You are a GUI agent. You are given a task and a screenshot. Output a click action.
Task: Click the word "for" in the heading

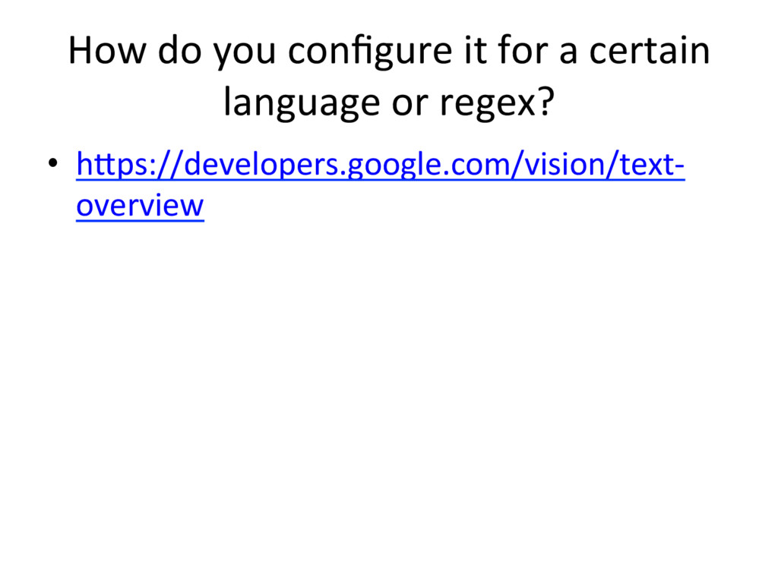523,50
